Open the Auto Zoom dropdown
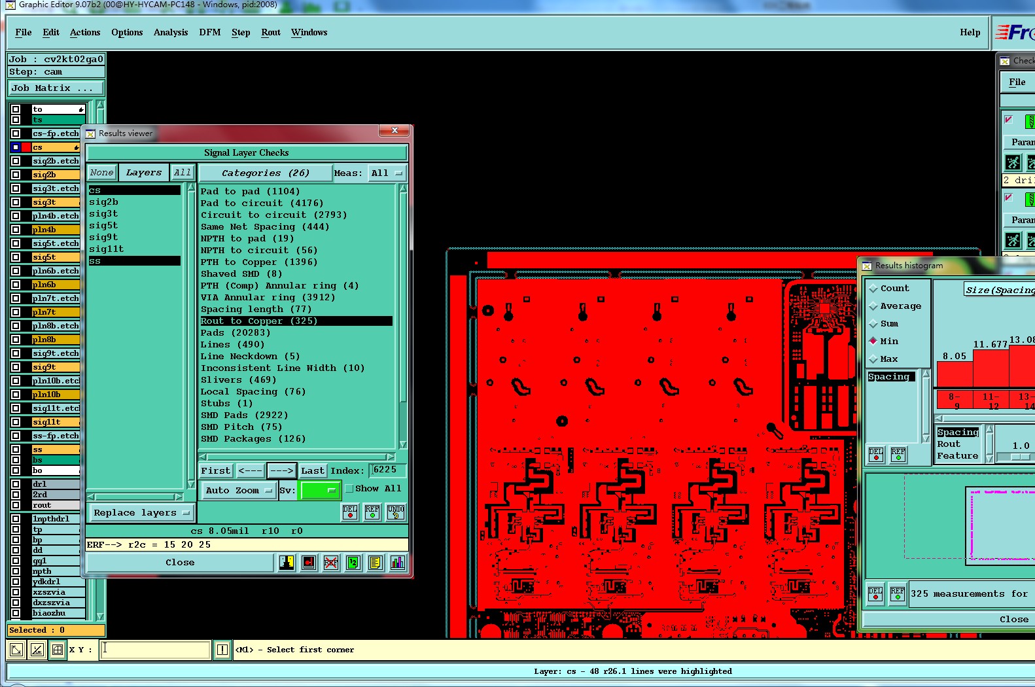1035x687 pixels. pos(238,491)
